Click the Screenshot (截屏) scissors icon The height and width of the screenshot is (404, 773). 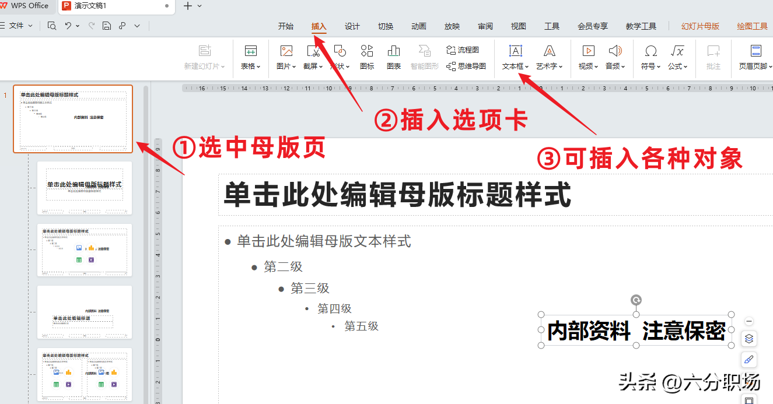click(x=313, y=51)
